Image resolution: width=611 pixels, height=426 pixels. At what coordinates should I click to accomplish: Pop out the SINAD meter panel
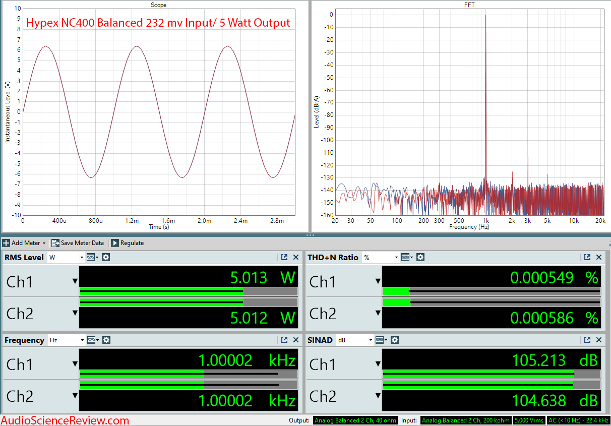(587, 340)
